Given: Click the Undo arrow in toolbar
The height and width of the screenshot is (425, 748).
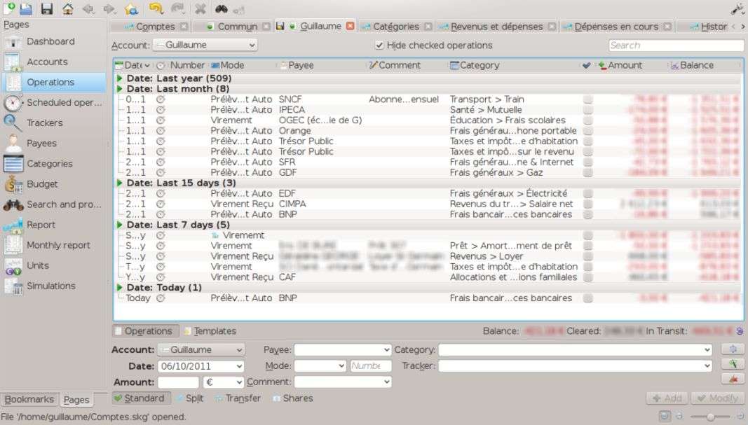Looking at the screenshot, I should click(x=155, y=9).
